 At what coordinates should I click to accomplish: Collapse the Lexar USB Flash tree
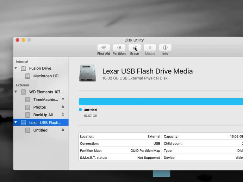15,122
